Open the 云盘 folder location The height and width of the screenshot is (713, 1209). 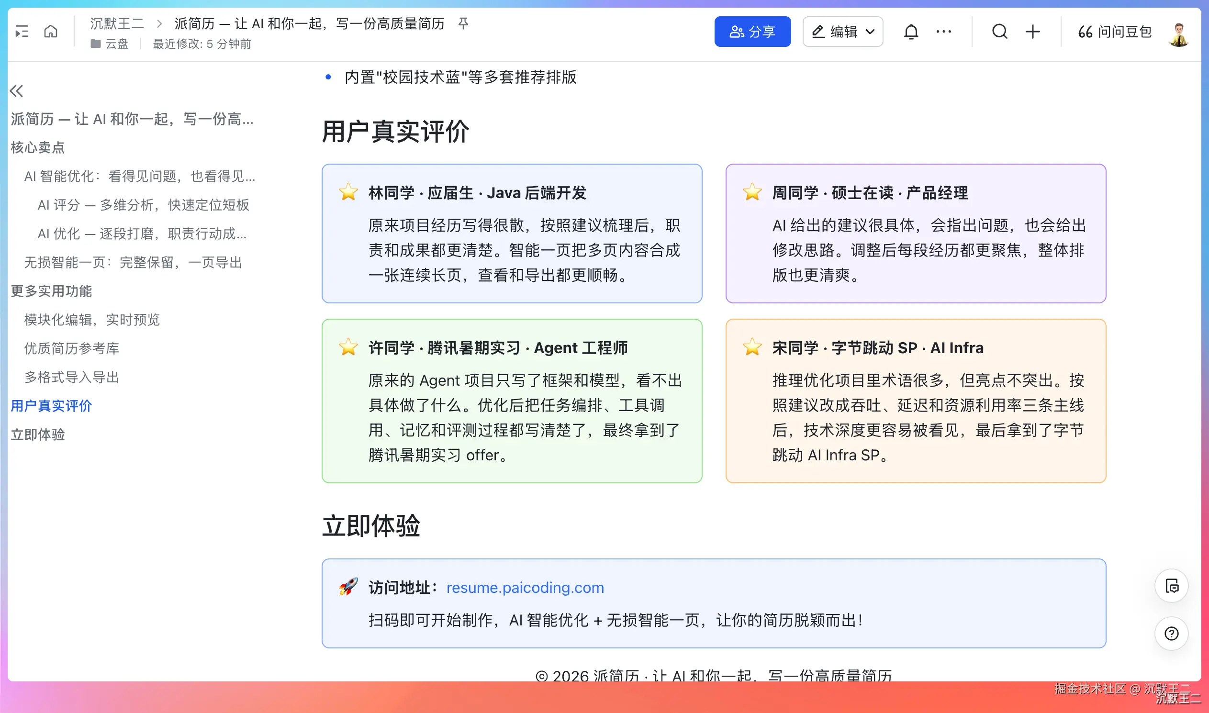110,44
